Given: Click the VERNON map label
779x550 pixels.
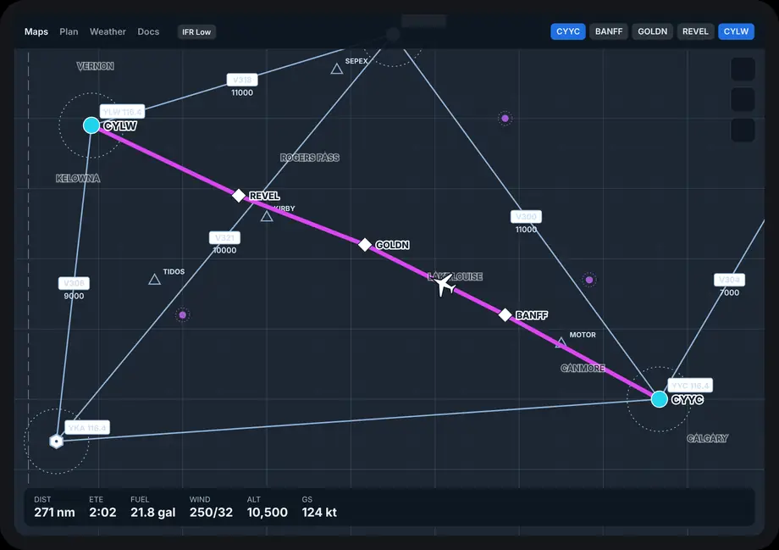Looking at the screenshot, I should click(x=96, y=66).
